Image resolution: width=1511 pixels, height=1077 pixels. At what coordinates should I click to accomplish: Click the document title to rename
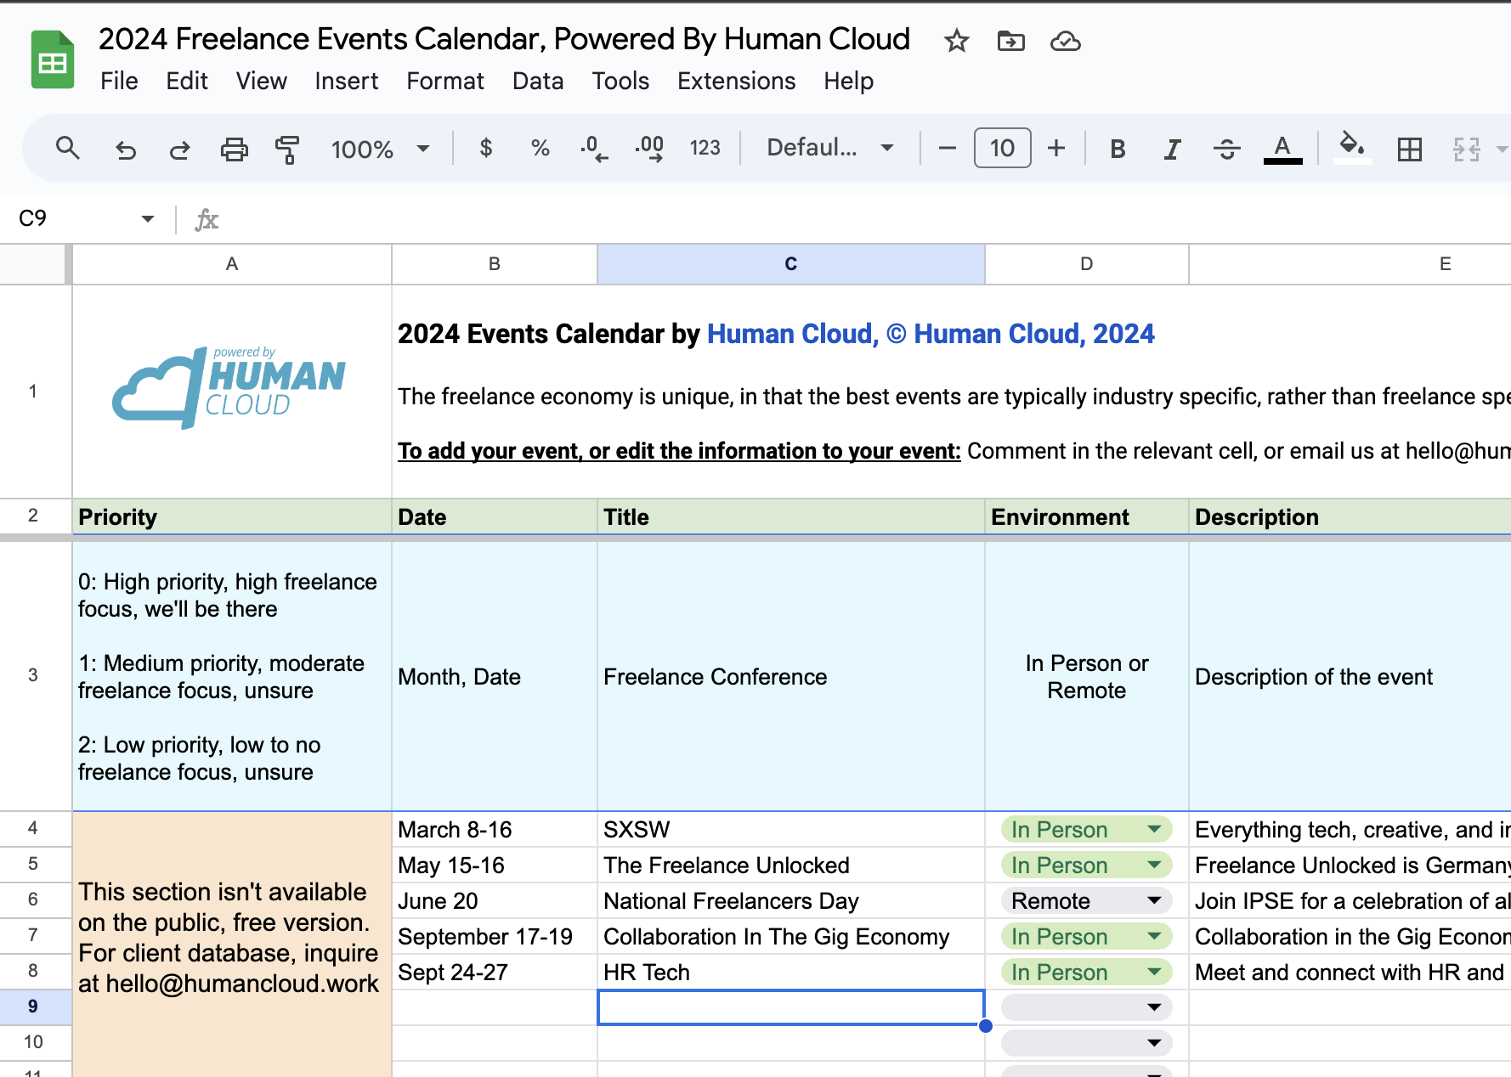504,39
